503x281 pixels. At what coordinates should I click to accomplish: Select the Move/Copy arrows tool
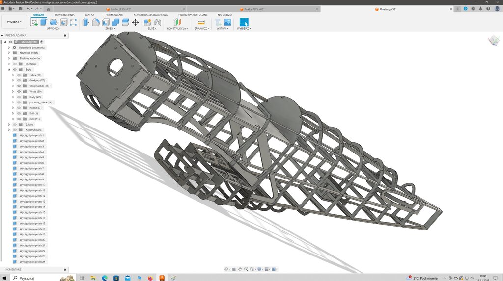coord(135,22)
